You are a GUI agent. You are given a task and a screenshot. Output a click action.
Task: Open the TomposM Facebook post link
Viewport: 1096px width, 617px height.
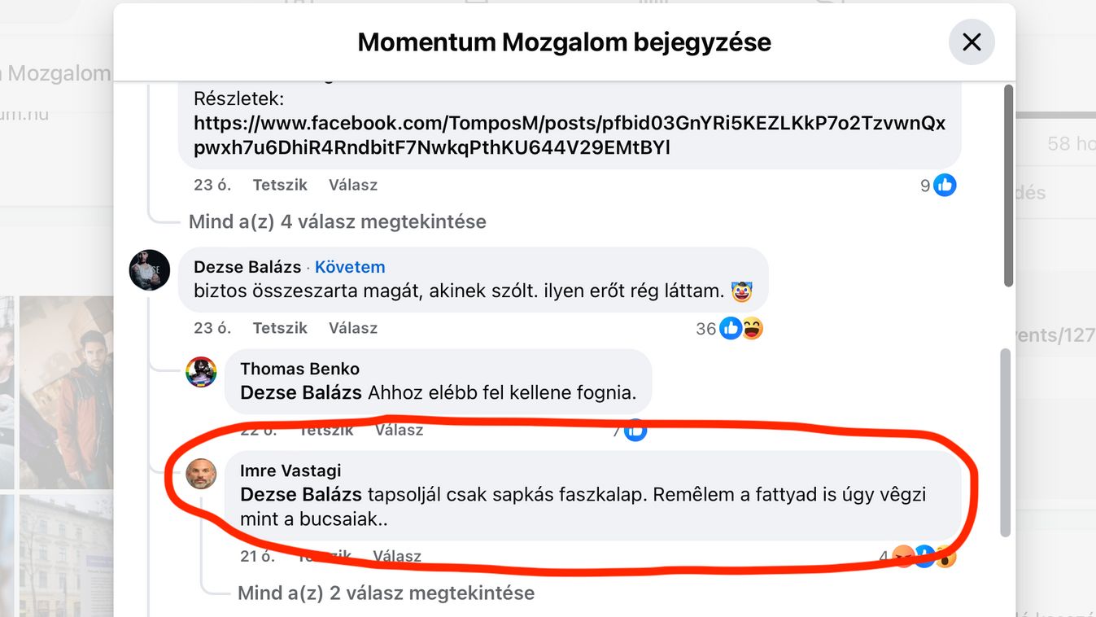[570, 136]
